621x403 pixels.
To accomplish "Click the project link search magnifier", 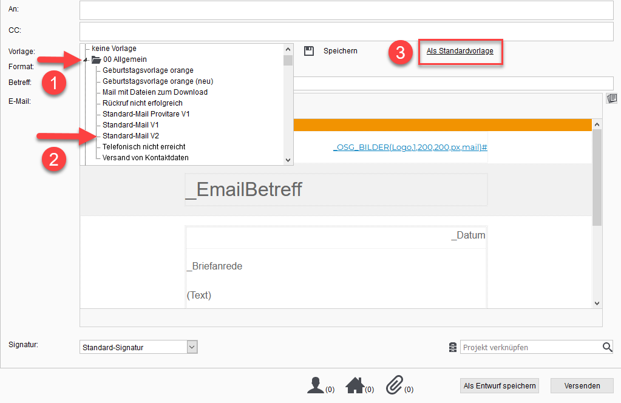I will pyautogui.click(x=608, y=347).
